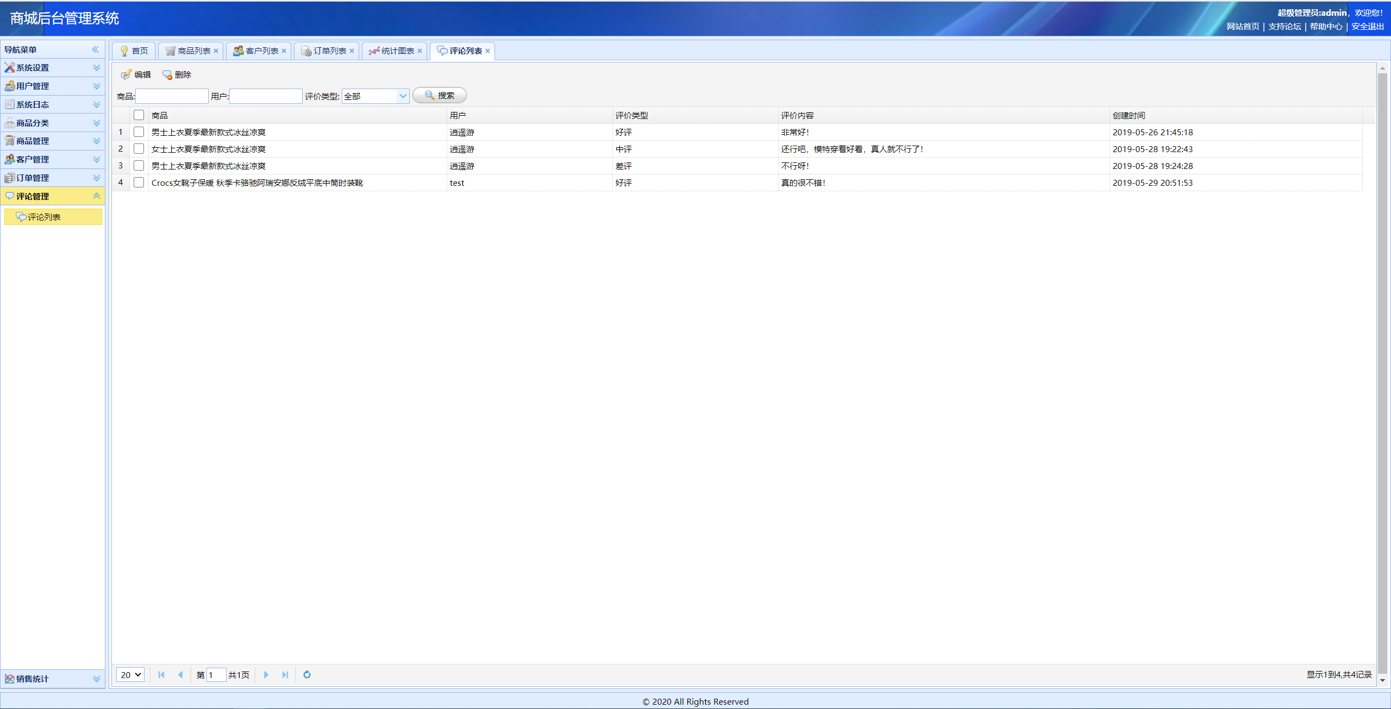Expand the 系统设置 section chevron
The image size is (1391, 709).
coord(97,67)
